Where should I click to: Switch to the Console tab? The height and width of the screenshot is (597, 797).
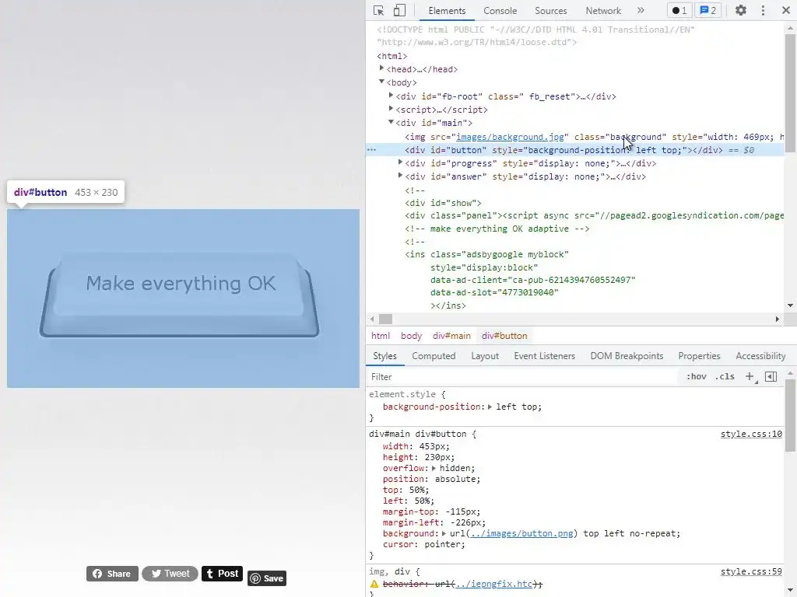pos(500,11)
